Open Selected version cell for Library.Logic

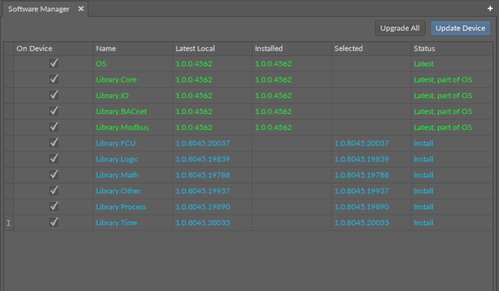(362, 159)
